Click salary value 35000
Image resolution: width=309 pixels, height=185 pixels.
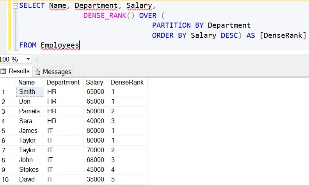click(95, 179)
